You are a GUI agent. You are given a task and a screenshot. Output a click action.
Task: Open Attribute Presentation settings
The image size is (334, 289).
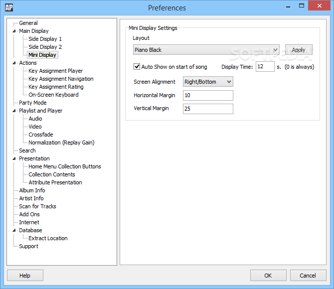pyautogui.click(x=55, y=182)
